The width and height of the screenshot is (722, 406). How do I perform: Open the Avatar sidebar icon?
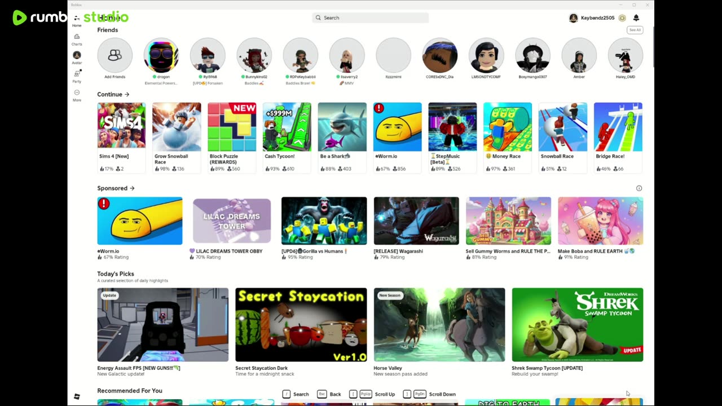(77, 55)
